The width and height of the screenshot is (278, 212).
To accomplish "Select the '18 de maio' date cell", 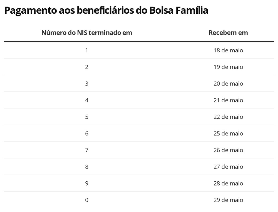I will point(228,50).
